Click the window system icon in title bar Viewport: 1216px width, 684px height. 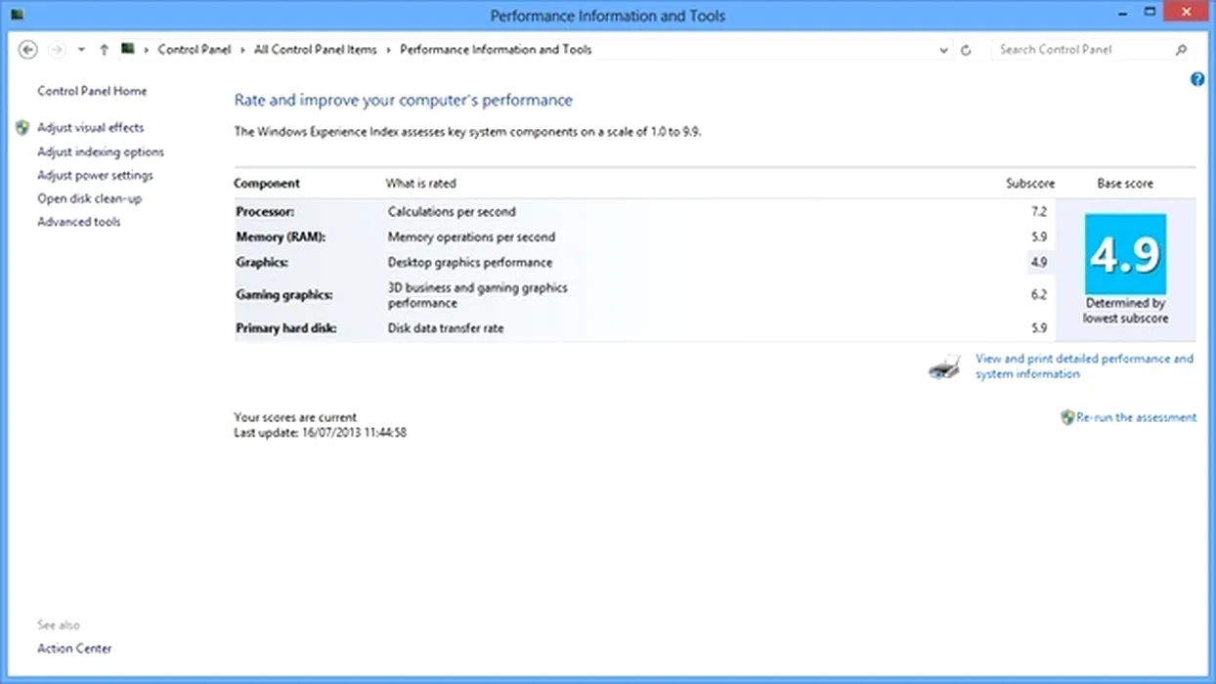(x=17, y=15)
